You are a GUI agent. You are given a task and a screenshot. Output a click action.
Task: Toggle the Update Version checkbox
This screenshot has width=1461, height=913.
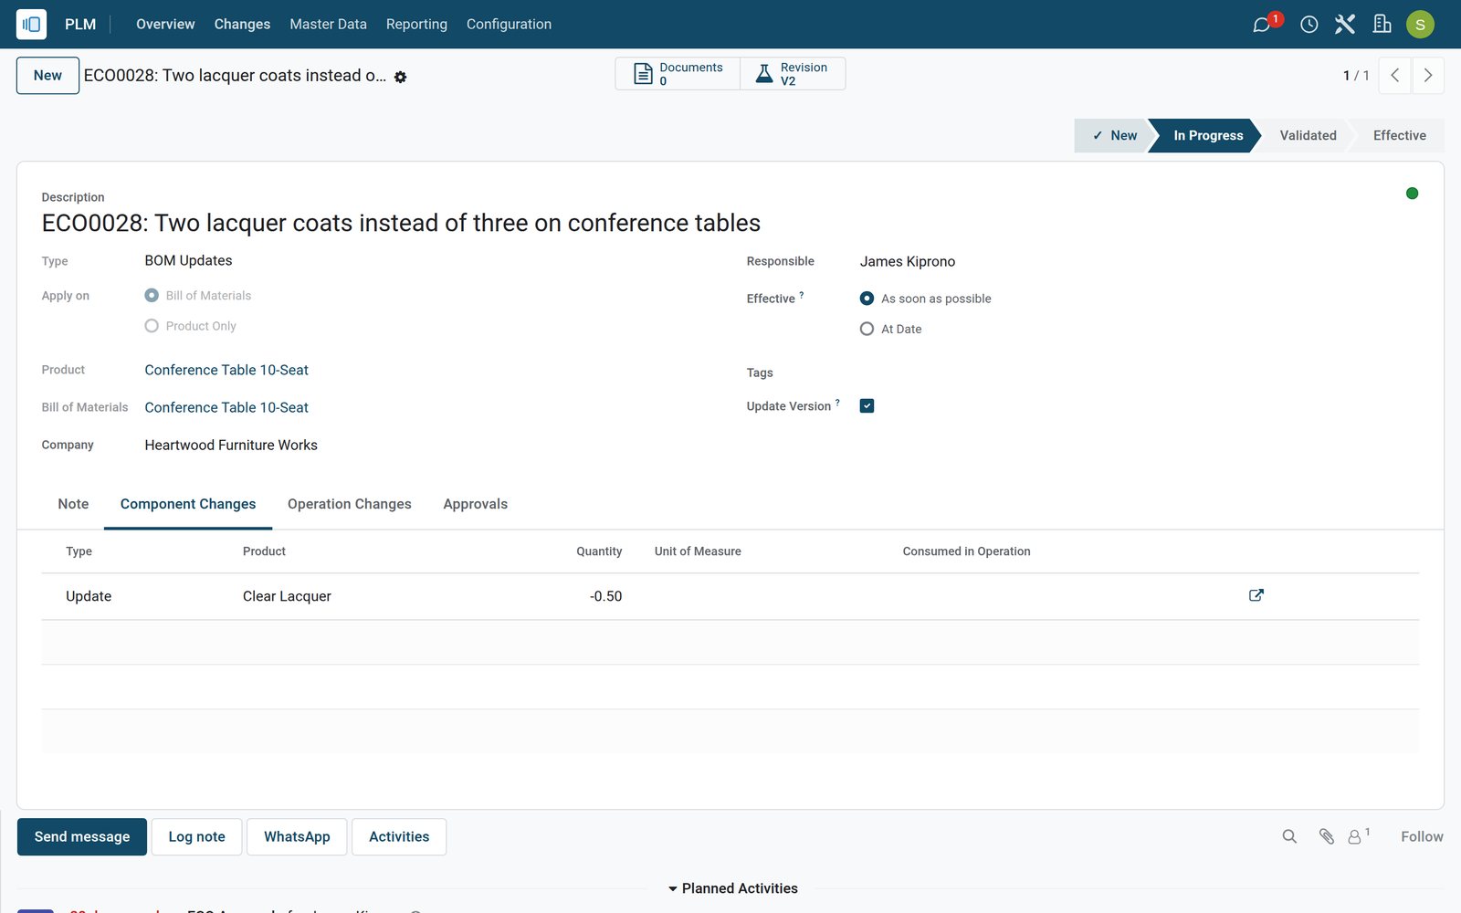click(867, 406)
